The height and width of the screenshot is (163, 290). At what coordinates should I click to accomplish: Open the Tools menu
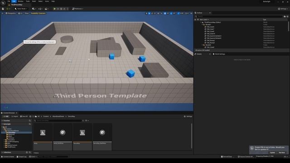tap(28, 1)
